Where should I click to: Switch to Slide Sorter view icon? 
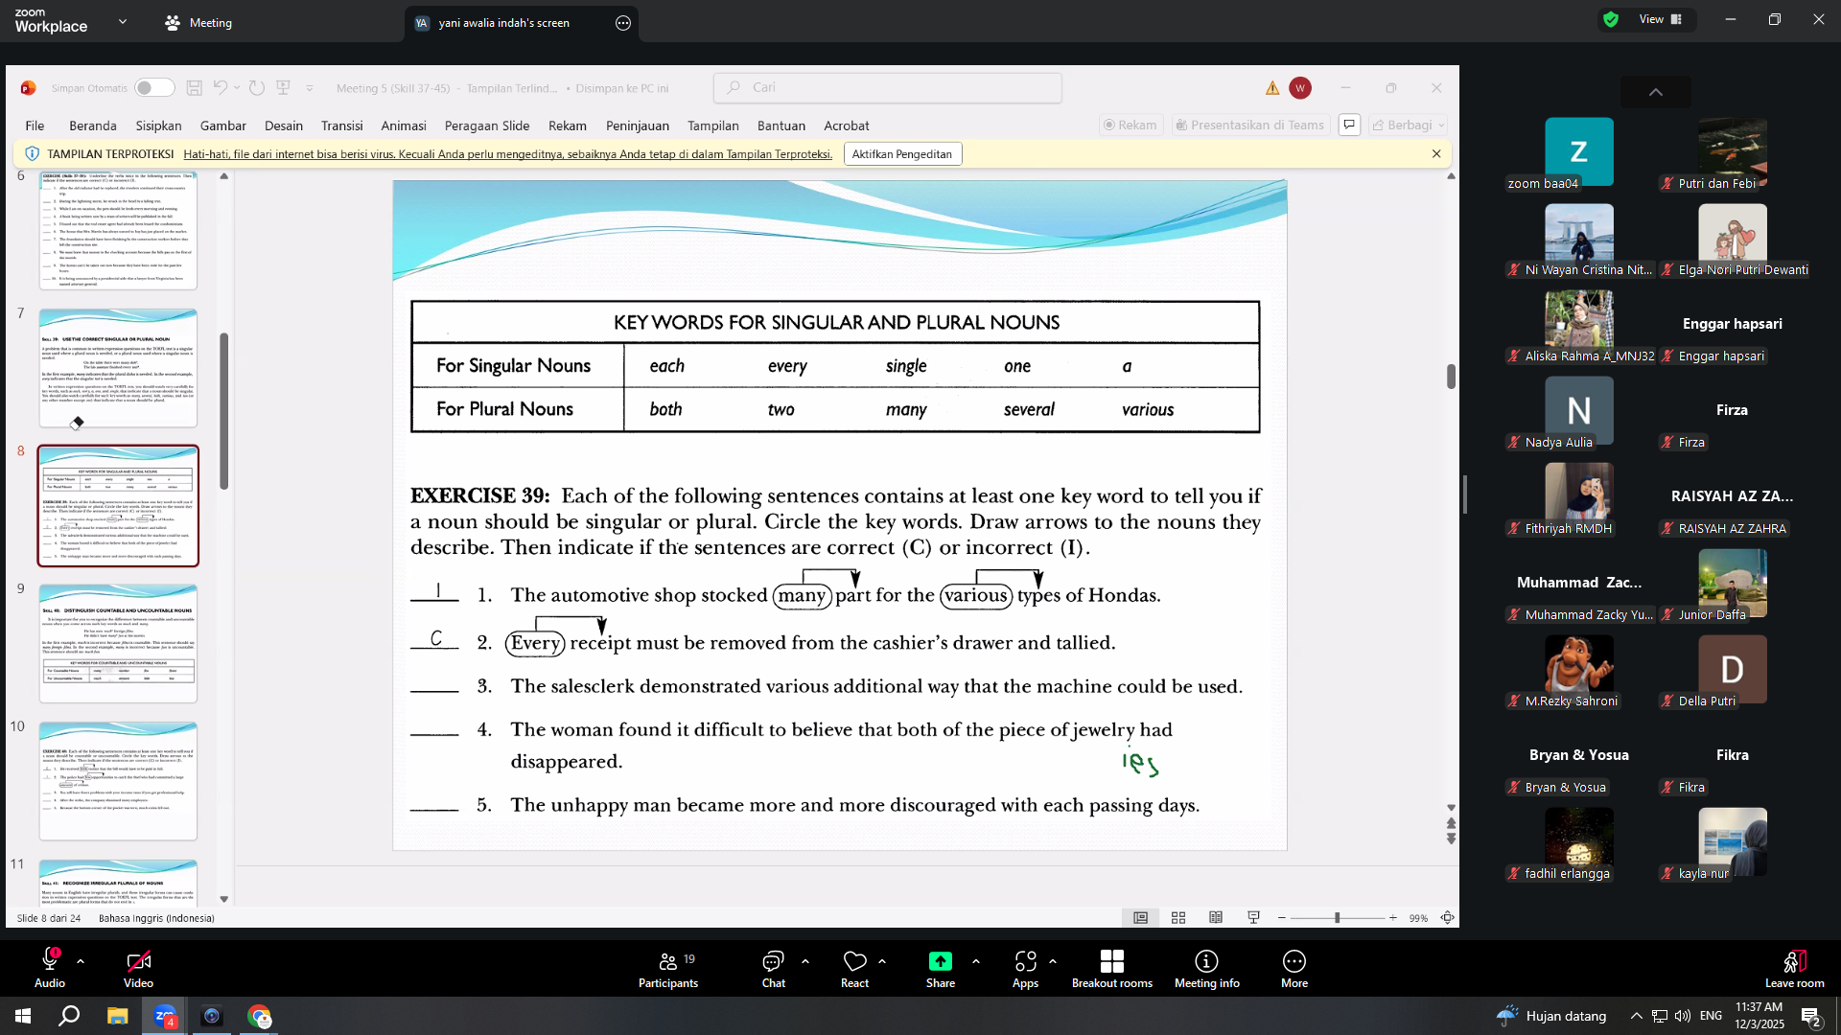pyautogui.click(x=1178, y=918)
